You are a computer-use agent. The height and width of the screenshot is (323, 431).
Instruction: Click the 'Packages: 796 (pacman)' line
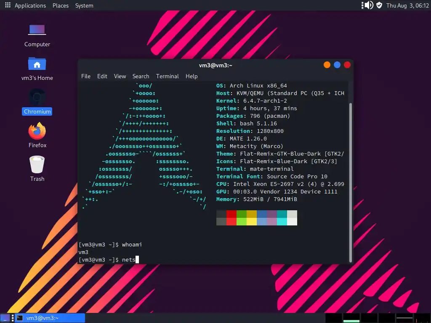253,116
